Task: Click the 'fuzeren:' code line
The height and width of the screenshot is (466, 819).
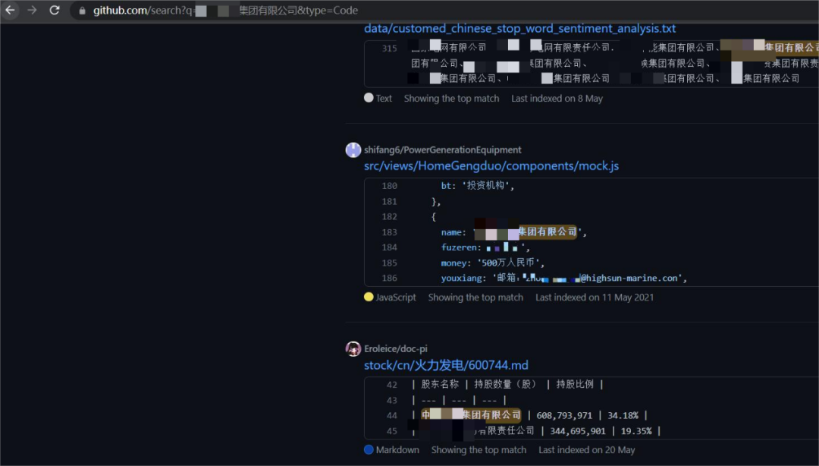Action: 485,247
